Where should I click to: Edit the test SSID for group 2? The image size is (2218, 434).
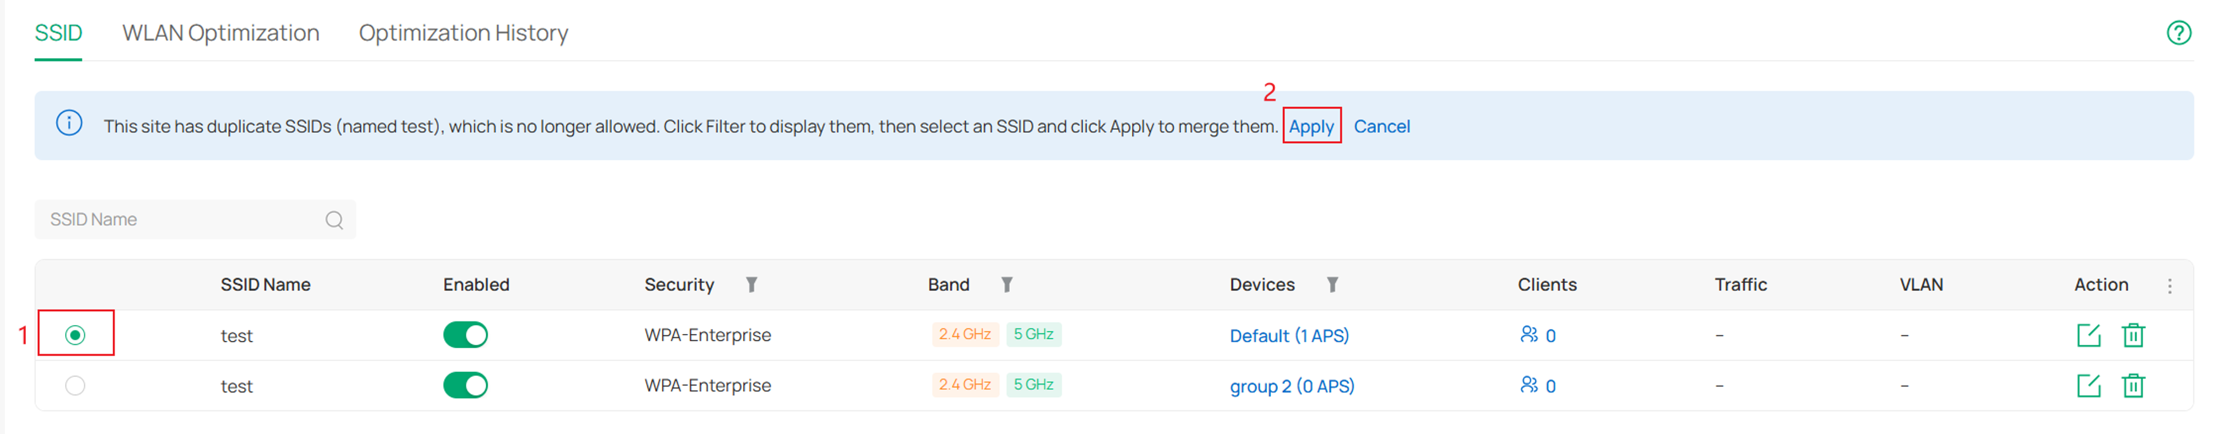[2089, 386]
